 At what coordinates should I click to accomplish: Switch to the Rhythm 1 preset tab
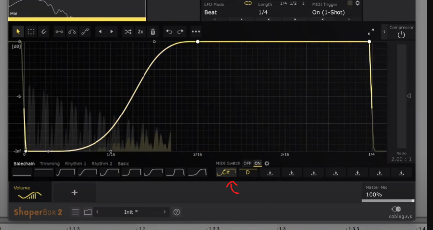coord(76,164)
